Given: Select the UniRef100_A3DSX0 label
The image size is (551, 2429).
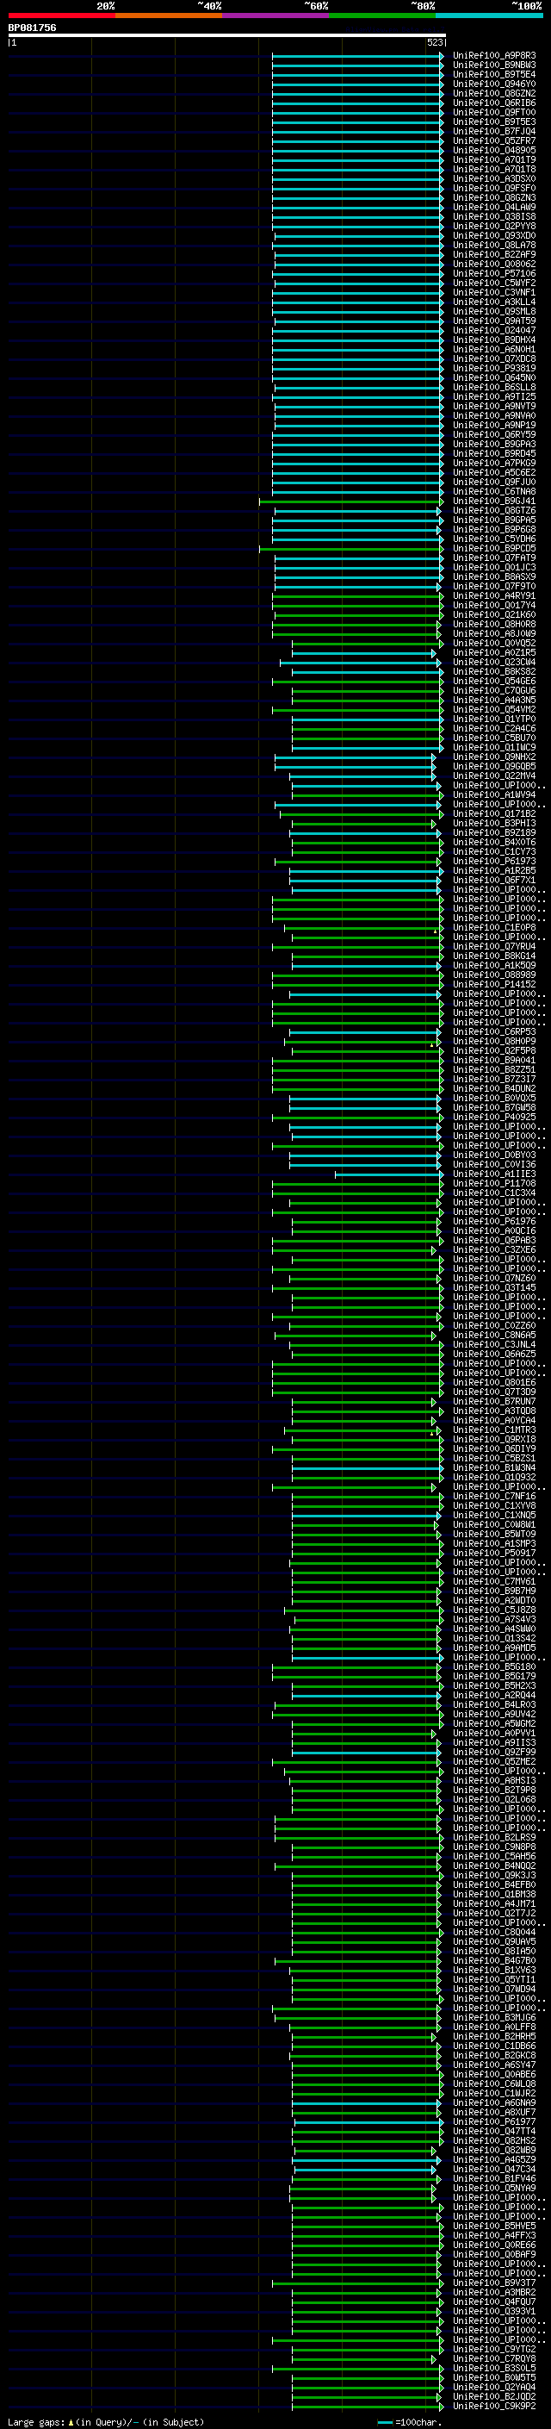Looking at the screenshot, I should 494,178.
